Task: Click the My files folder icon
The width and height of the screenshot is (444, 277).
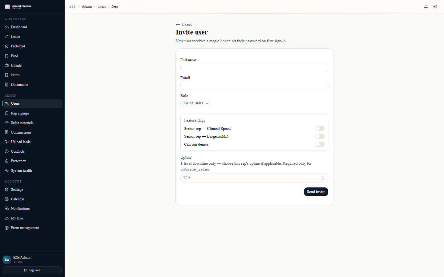Action: coord(6,218)
